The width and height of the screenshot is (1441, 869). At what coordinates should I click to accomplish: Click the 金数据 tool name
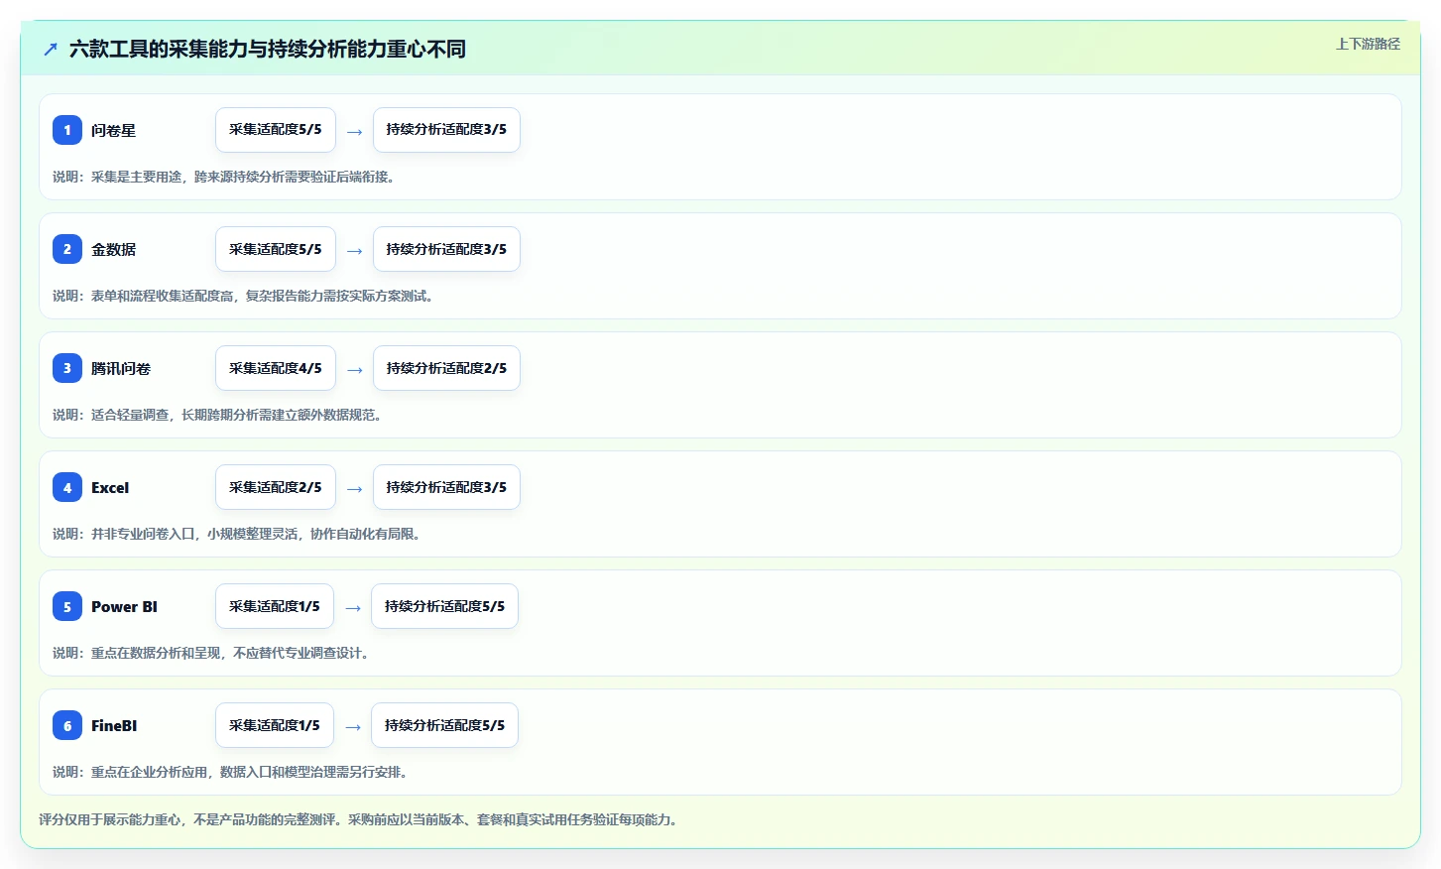click(x=113, y=249)
